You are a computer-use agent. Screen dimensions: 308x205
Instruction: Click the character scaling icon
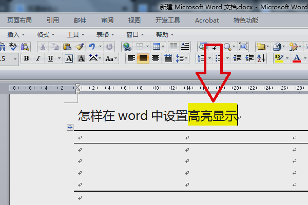(93, 58)
